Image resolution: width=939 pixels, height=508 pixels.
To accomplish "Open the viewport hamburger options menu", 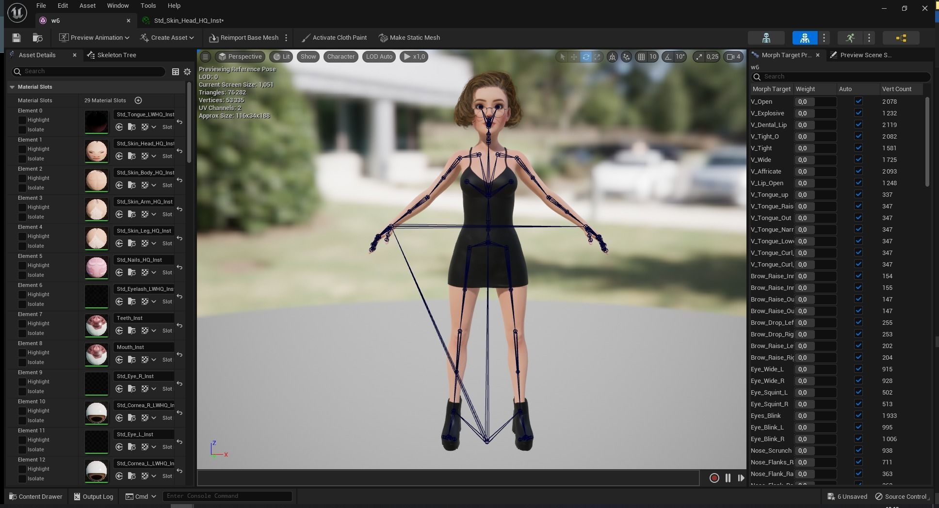I will pyautogui.click(x=205, y=57).
